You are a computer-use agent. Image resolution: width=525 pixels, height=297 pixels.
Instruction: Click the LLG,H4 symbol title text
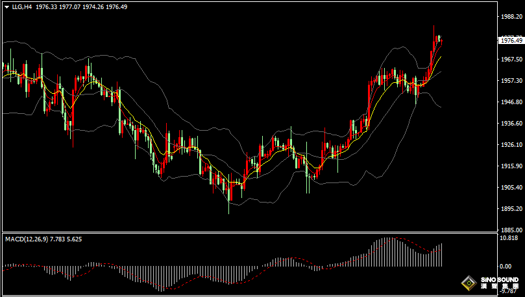tap(22, 6)
